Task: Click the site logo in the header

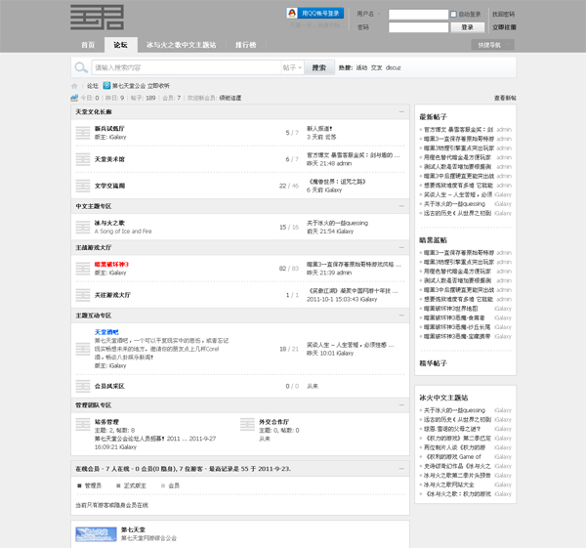Action: click(x=97, y=18)
